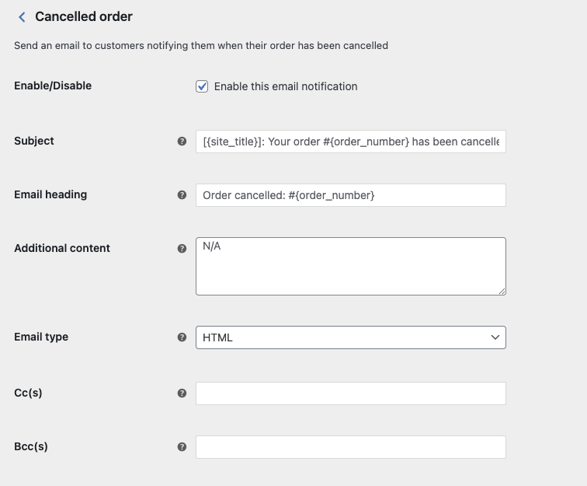
Task: Click the Email type field label
Action: click(x=41, y=337)
